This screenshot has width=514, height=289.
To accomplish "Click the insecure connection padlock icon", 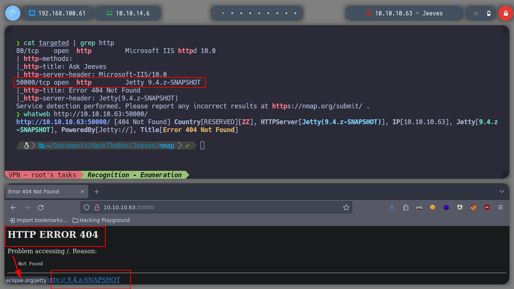I will pos(96,207).
